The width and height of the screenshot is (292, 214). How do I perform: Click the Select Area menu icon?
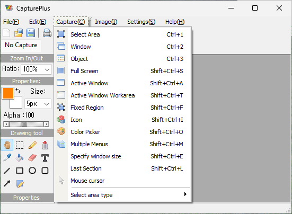click(x=61, y=34)
